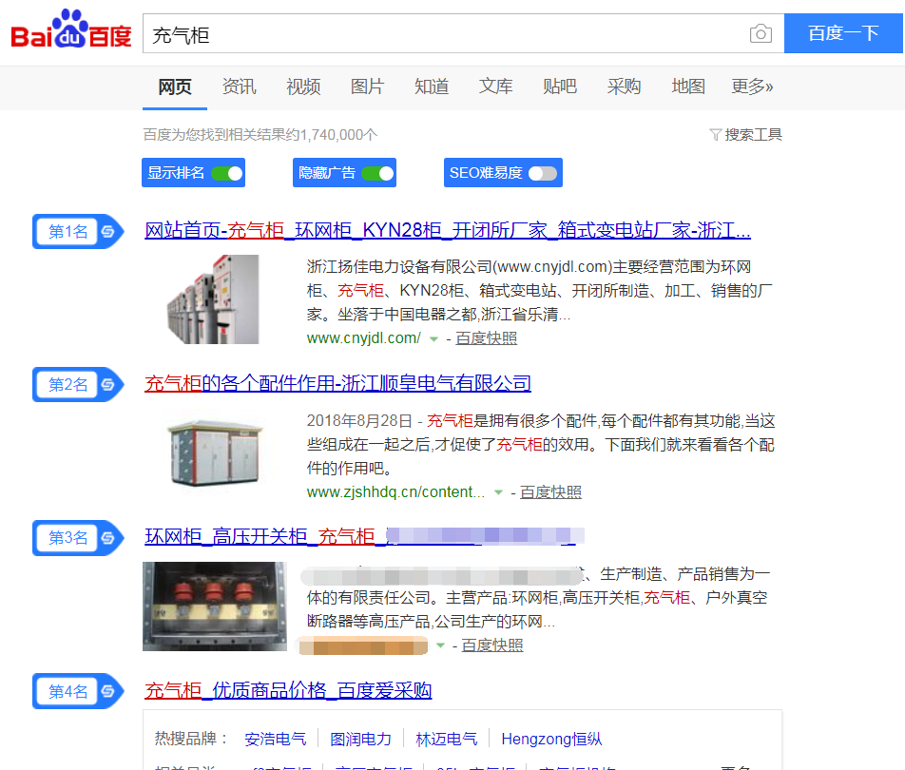Open first result title 网站首页-充气柜
This screenshot has width=905, height=770.
(448, 230)
